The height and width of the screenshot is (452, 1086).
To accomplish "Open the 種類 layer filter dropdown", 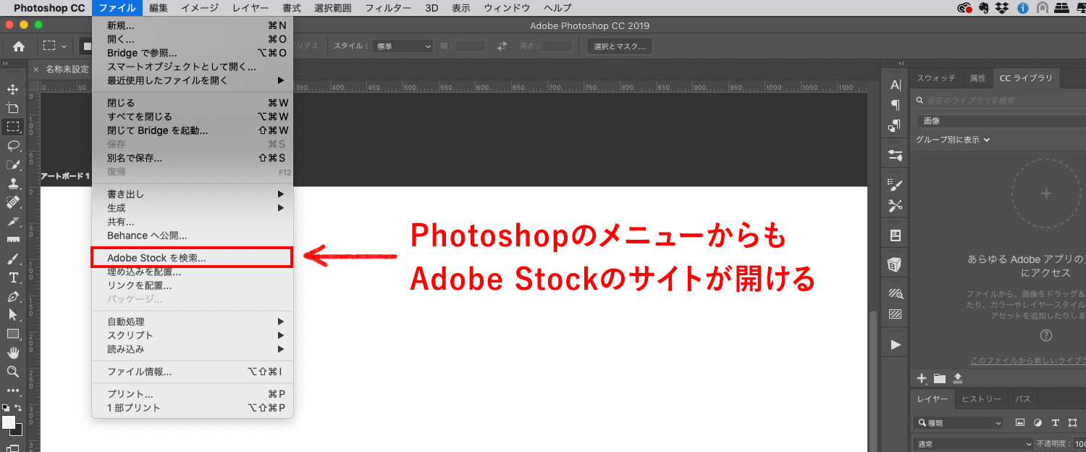I will point(959,423).
